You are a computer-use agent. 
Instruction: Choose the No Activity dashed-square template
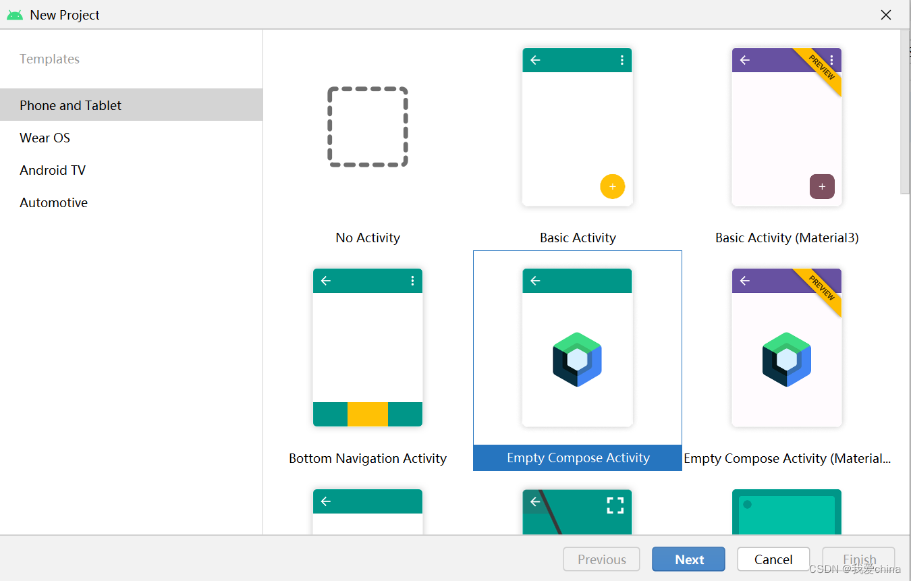[x=368, y=127]
